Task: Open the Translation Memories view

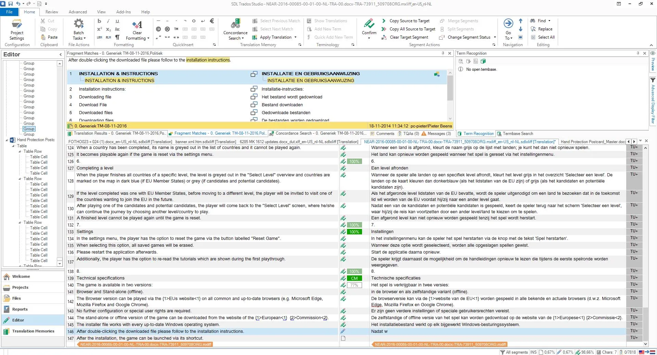Action: (33, 331)
